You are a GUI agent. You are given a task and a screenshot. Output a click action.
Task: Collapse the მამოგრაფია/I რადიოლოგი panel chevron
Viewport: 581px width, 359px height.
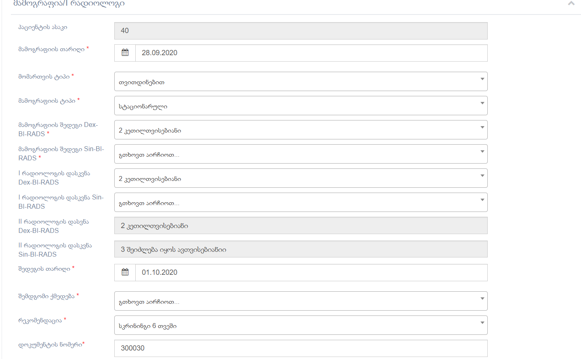571,4
